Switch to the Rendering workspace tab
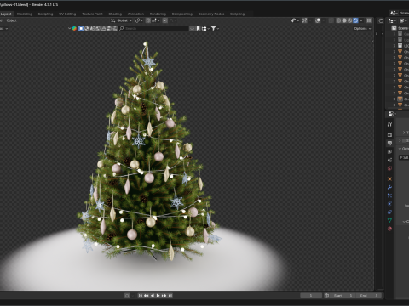The height and width of the screenshot is (306, 409). click(x=158, y=14)
